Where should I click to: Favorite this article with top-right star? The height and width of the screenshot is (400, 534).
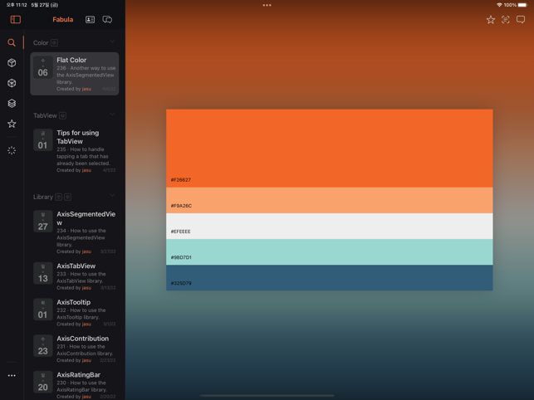[x=490, y=19]
